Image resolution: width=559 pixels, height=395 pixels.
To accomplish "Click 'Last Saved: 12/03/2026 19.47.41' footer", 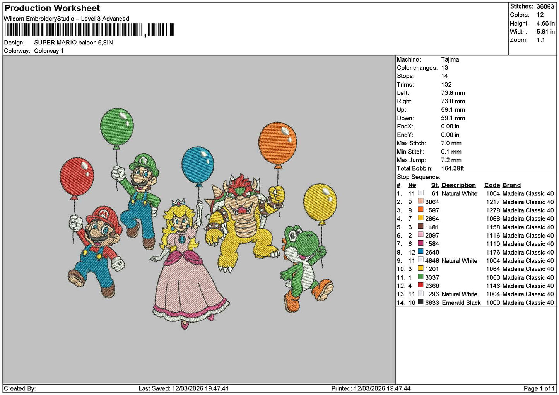I will click(x=184, y=388).
